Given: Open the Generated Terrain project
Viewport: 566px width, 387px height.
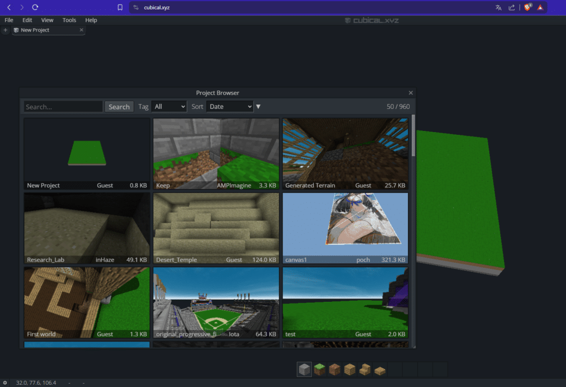Looking at the screenshot, I should coord(345,154).
